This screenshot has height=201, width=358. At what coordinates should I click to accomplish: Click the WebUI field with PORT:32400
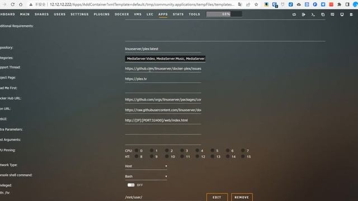click(x=163, y=121)
